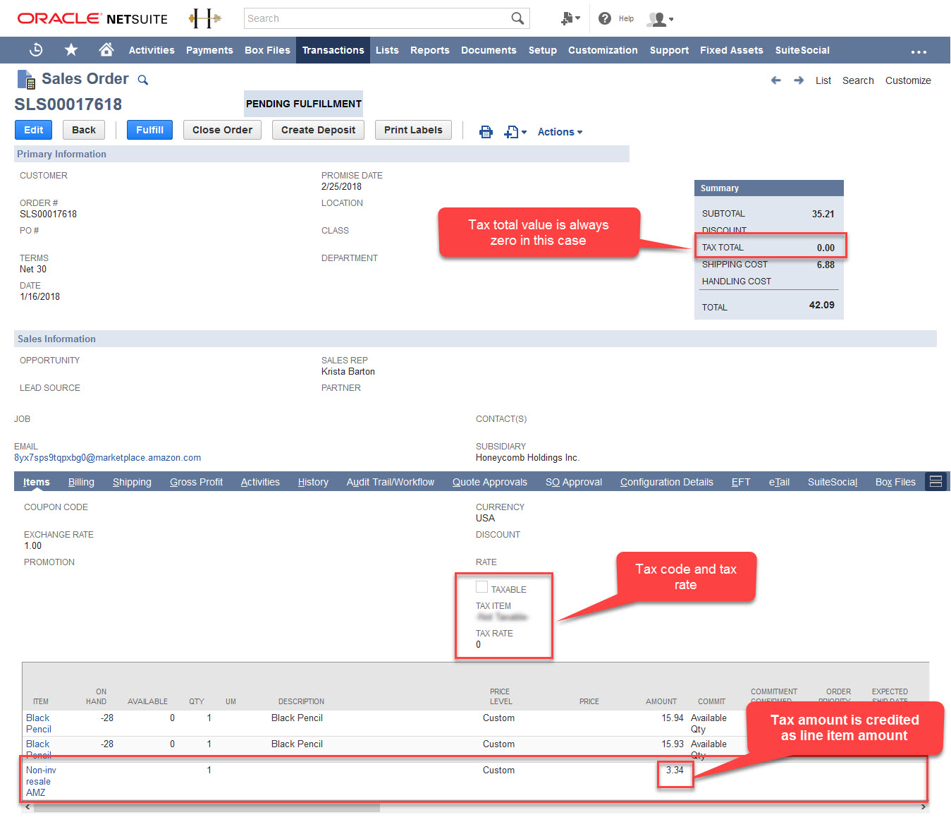Click the Sales Information section header
The image size is (951, 834).
pyautogui.click(x=475, y=339)
